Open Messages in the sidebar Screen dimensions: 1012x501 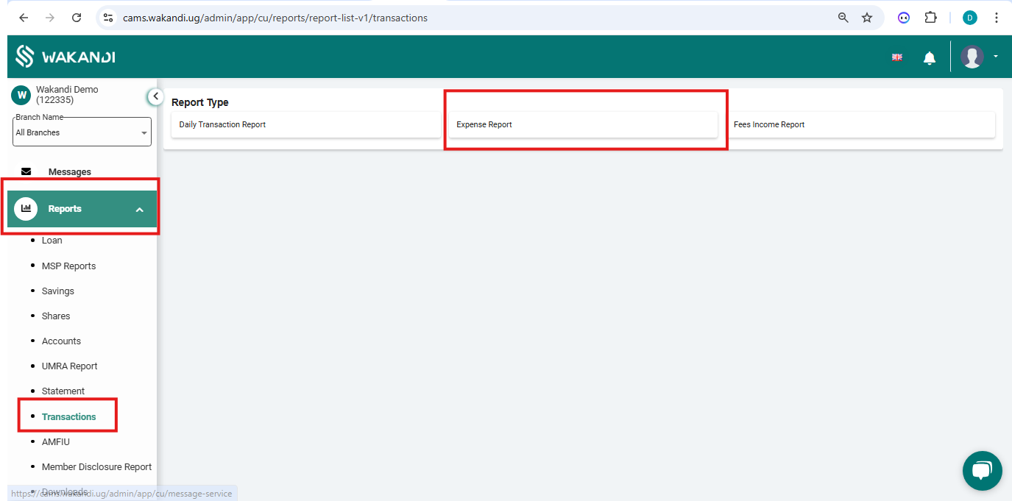point(70,172)
